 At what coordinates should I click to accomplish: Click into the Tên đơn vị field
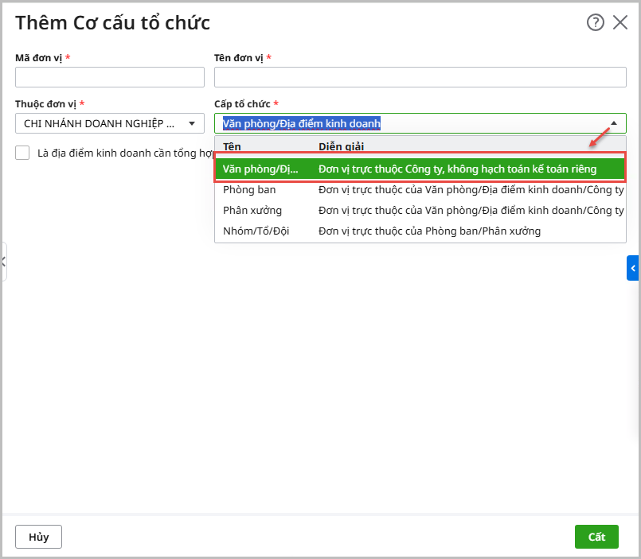click(x=420, y=77)
